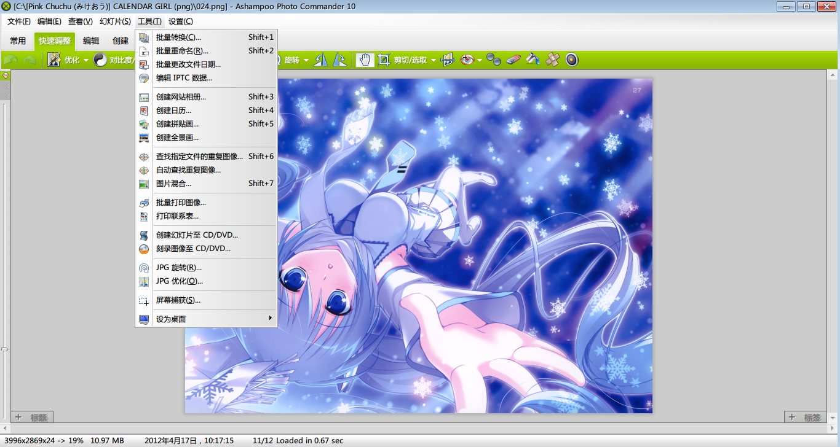The image size is (840, 447).
Task: Open the 查看(V) menu
Action: click(80, 21)
